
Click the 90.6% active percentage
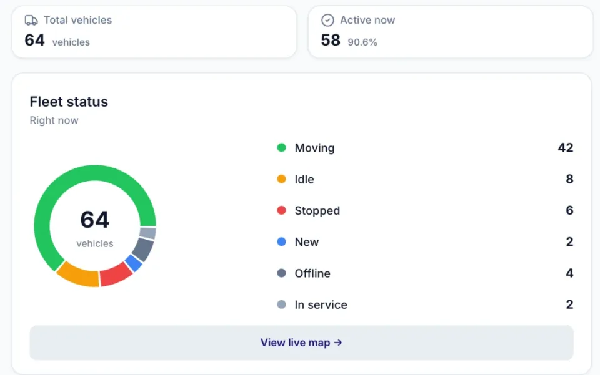click(x=362, y=42)
